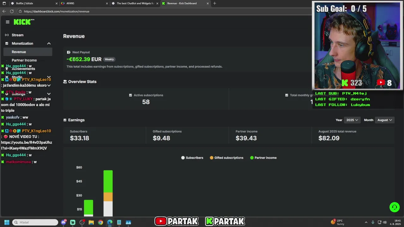Collapse the Monetization sidebar section

(x=49, y=44)
